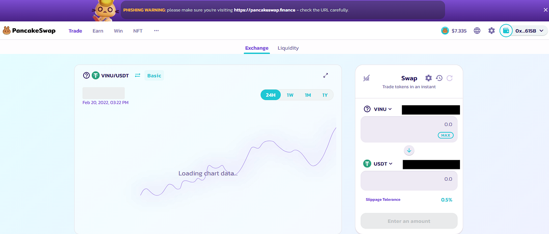The height and width of the screenshot is (234, 549).
Task: Open the language globe selector
Action: pos(477,31)
